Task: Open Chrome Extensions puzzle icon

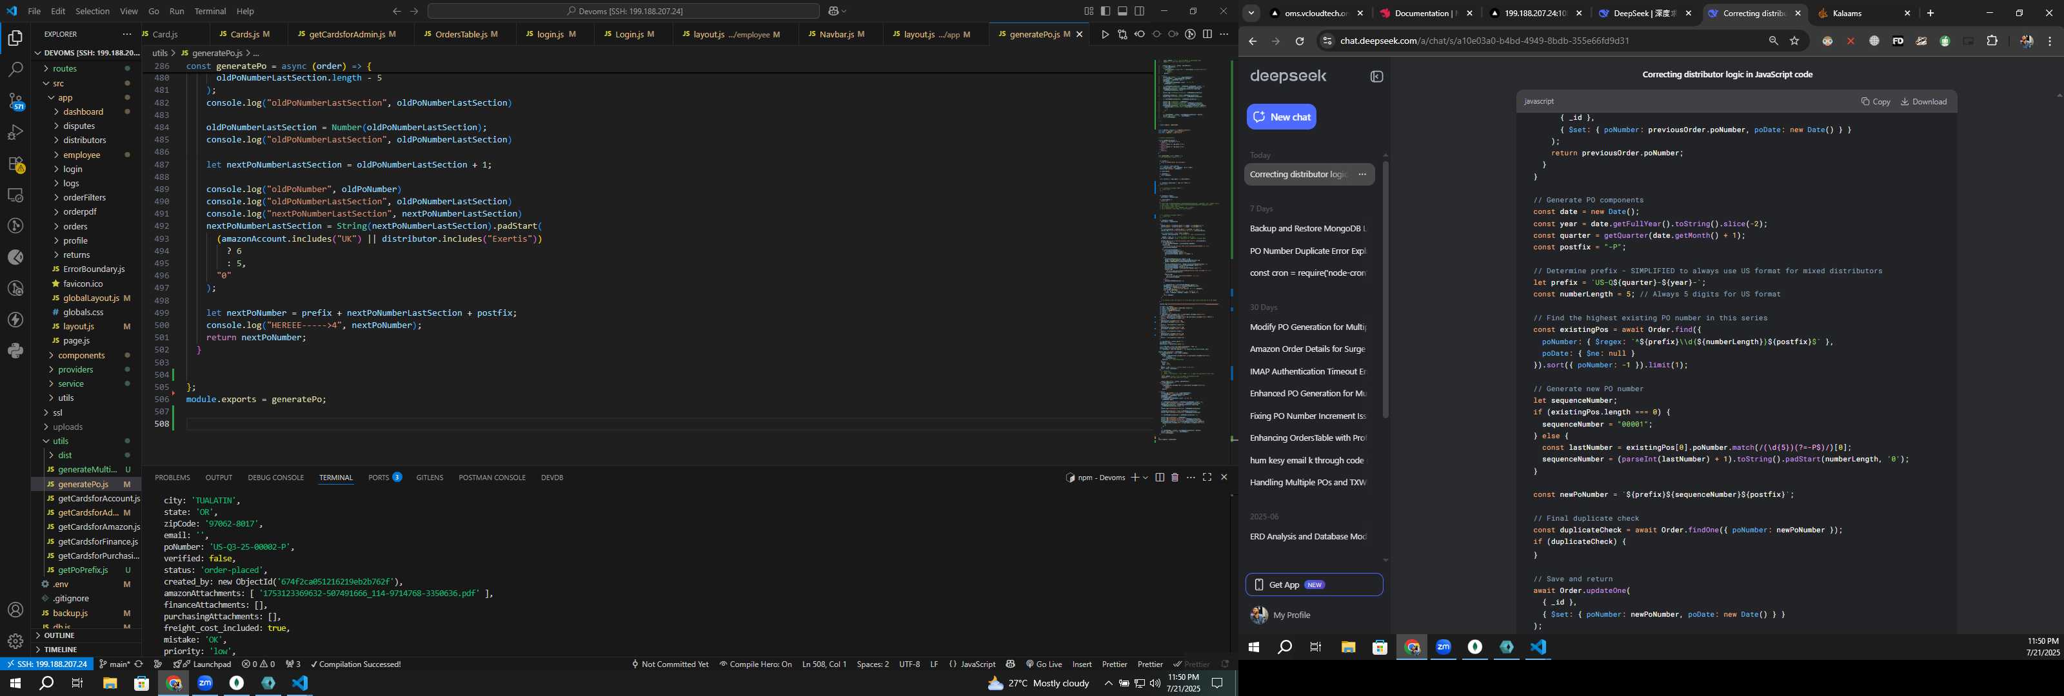Action: pyautogui.click(x=1992, y=41)
